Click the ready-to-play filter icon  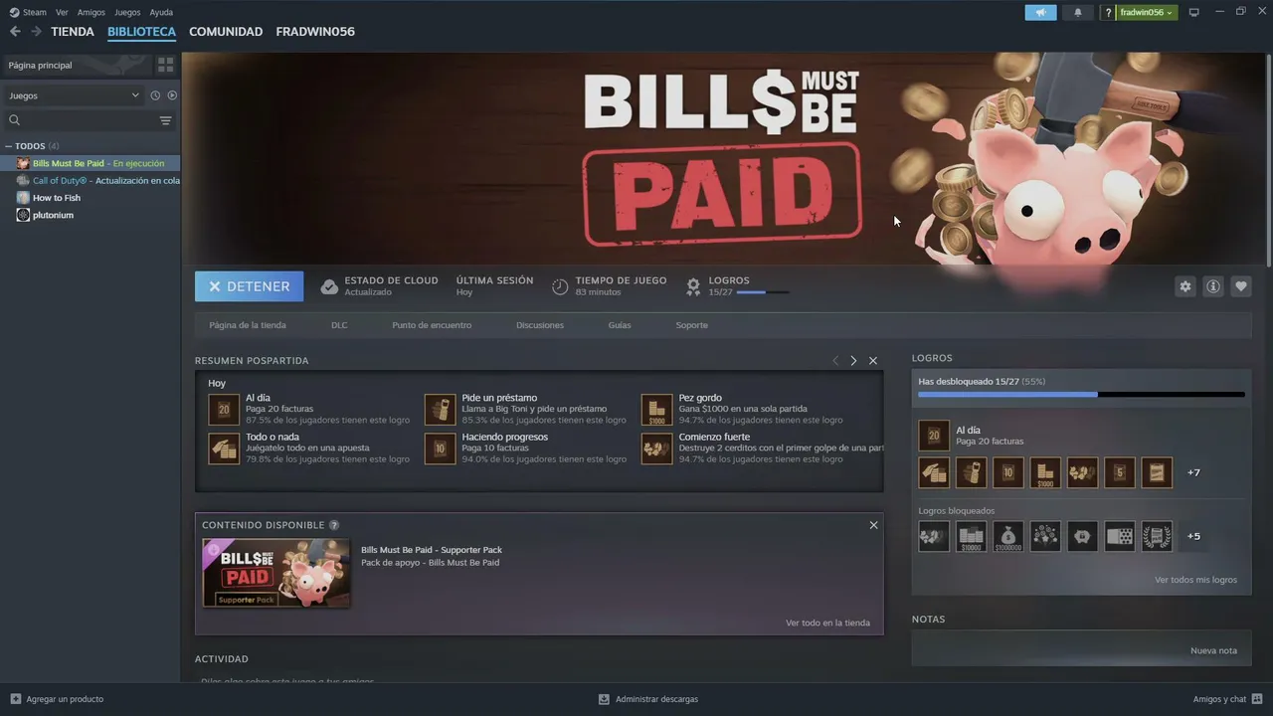coord(172,95)
